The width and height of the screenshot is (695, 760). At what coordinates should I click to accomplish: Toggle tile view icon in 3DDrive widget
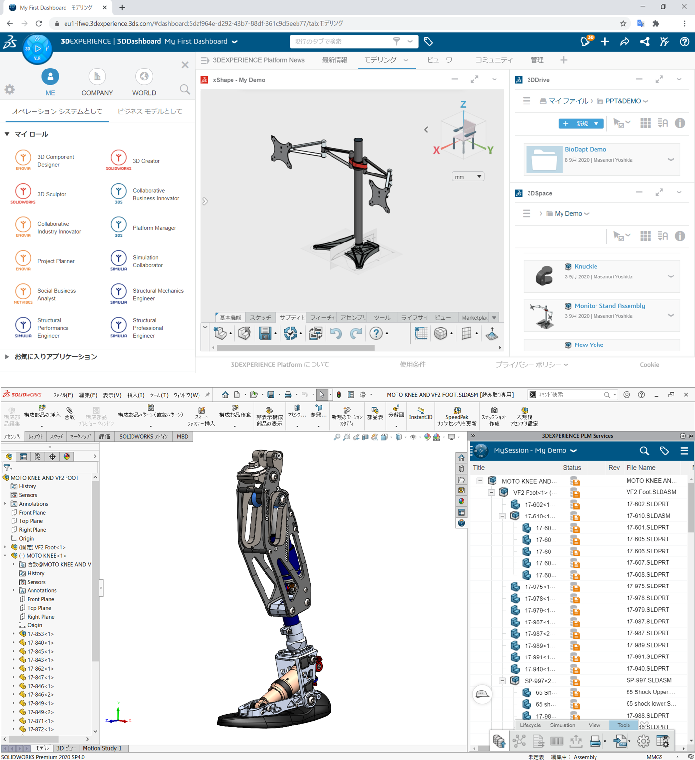pyautogui.click(x=645, y=123)
